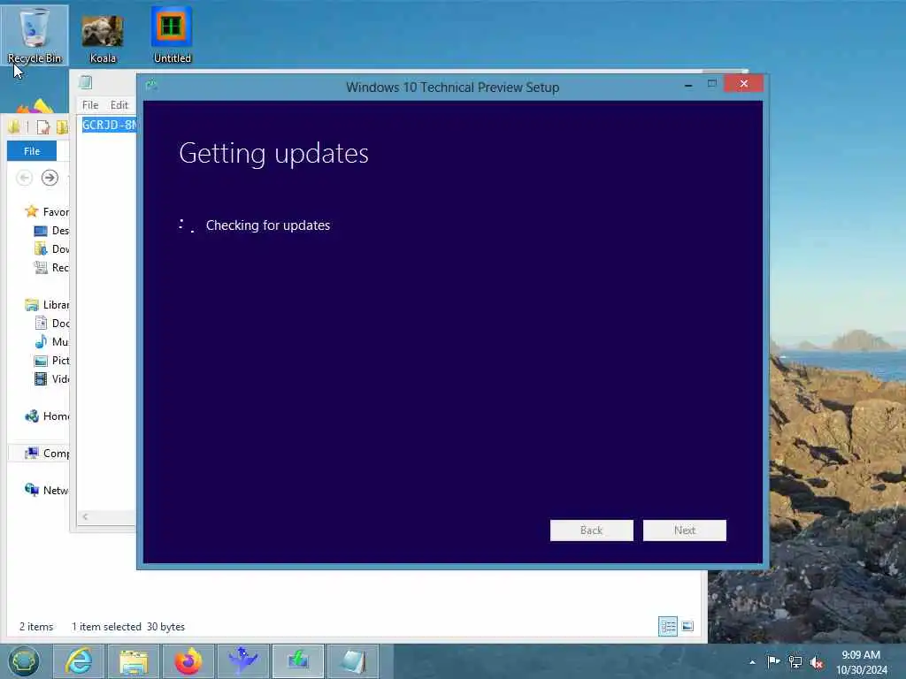The width and height of the screenshot is (906, 679).
Task: Open the blue bird app on taskbar
Action: [x=243, y=661]
